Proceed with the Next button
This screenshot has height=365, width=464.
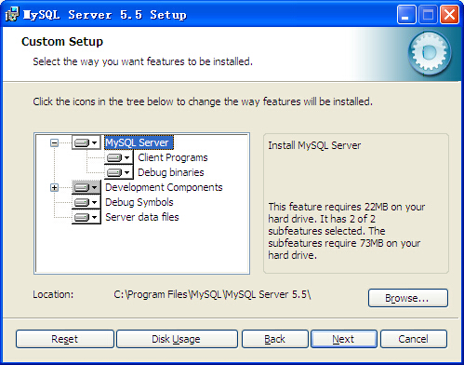click(x=344, y=339)
